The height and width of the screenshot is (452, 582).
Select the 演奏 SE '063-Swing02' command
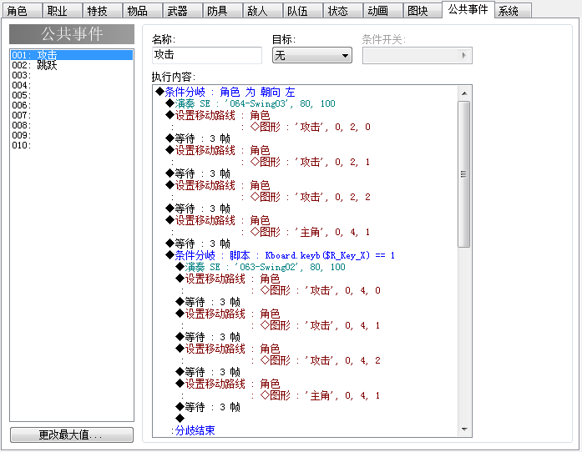pyautogui.click(x=261, y=267)
